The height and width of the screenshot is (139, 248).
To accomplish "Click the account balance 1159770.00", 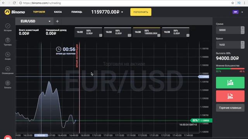I will (x=105, y=12).
